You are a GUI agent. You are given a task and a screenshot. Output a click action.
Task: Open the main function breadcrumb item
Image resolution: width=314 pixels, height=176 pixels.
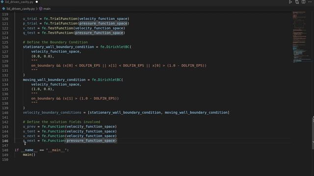[47, 9]
